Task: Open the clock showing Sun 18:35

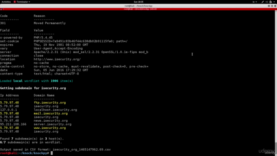Action: 138,2
